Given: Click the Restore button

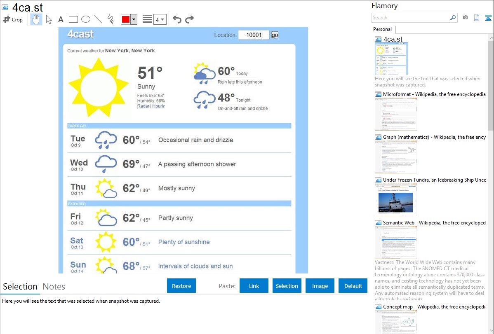Looking at the screenshot, I should (181, 286).
